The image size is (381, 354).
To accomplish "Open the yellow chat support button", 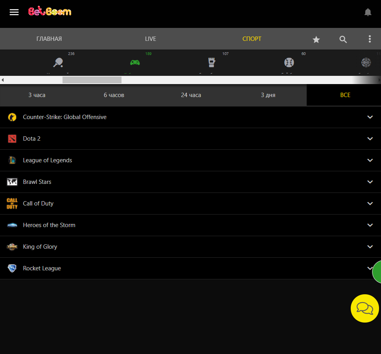I will tap(365, 308).
